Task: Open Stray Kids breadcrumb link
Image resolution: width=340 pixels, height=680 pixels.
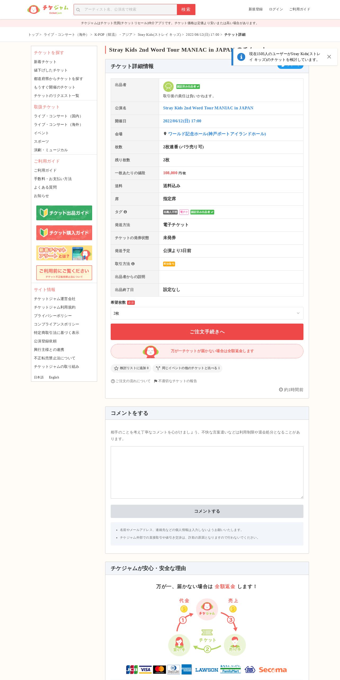Action: [159, 35]
